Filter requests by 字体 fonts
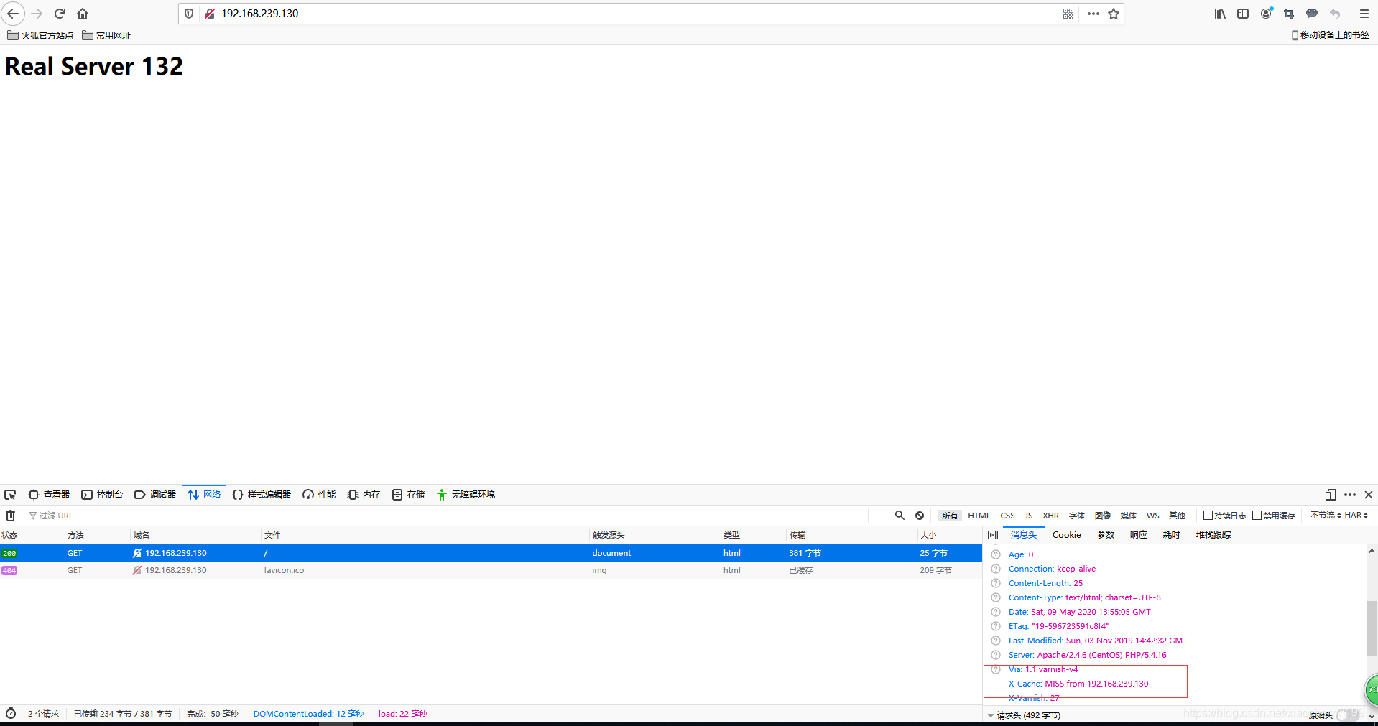This screenshot has width=1378, height=726. [x=1076, y=516]
